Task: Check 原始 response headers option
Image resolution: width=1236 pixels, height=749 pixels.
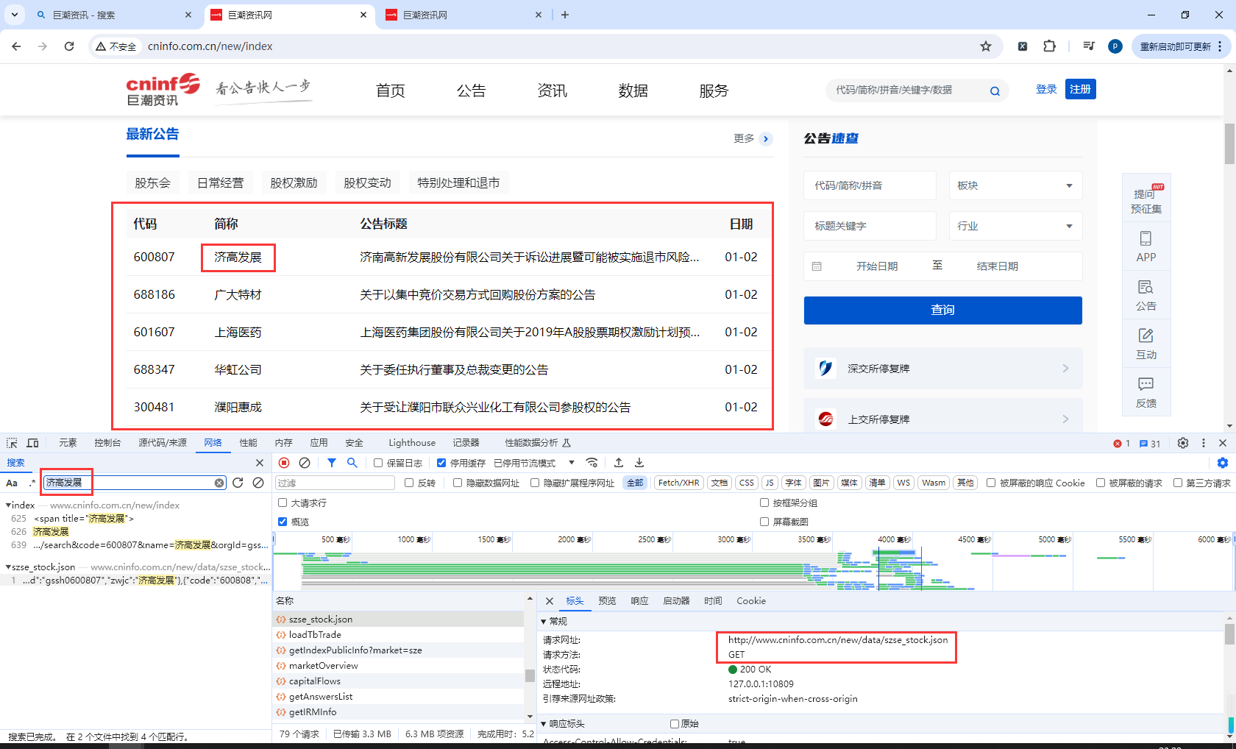Action: pos(675,724)
